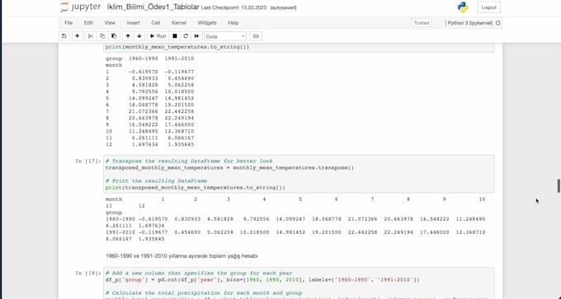Viewport: 561px width, 299px height.
Task: Click value 22.442258 in month 7 row
Action: tap(179, 111)
